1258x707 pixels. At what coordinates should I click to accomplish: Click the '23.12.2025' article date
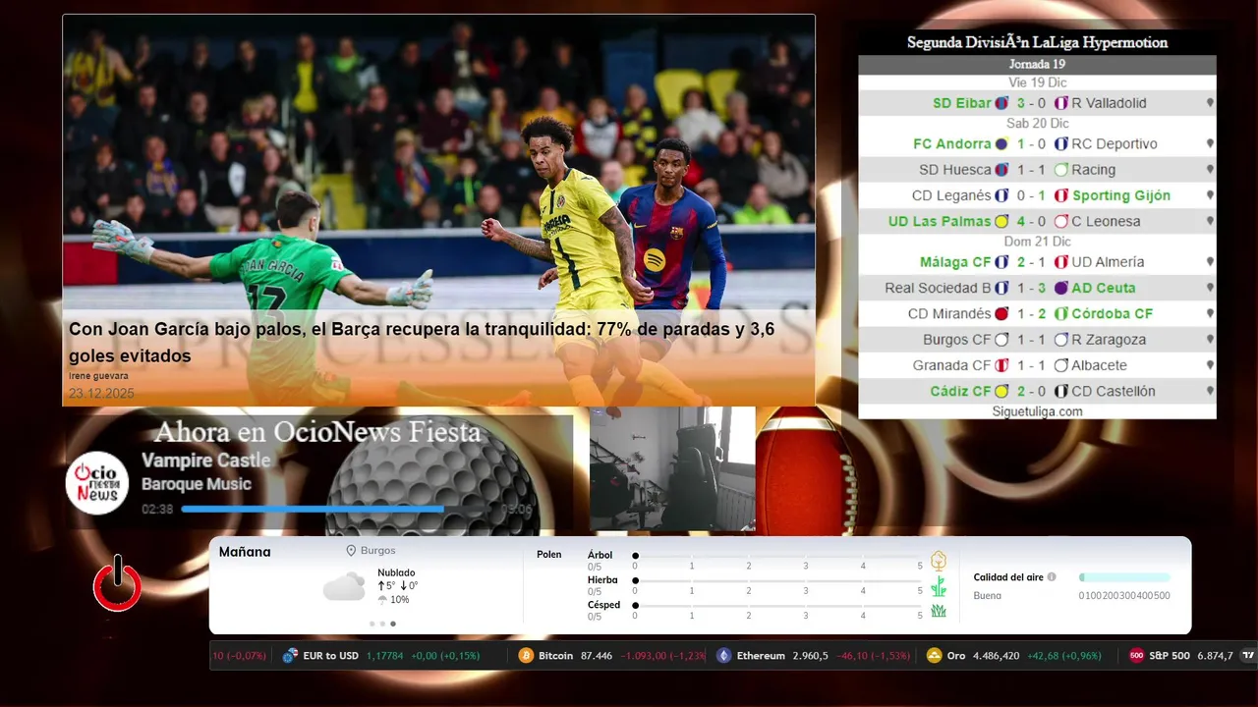[101, 394]
